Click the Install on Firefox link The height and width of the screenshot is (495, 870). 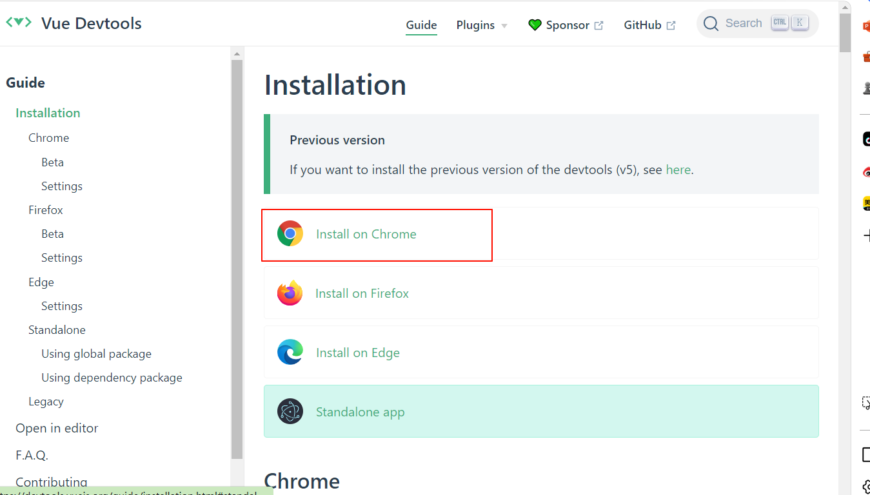tap(362, 294)
